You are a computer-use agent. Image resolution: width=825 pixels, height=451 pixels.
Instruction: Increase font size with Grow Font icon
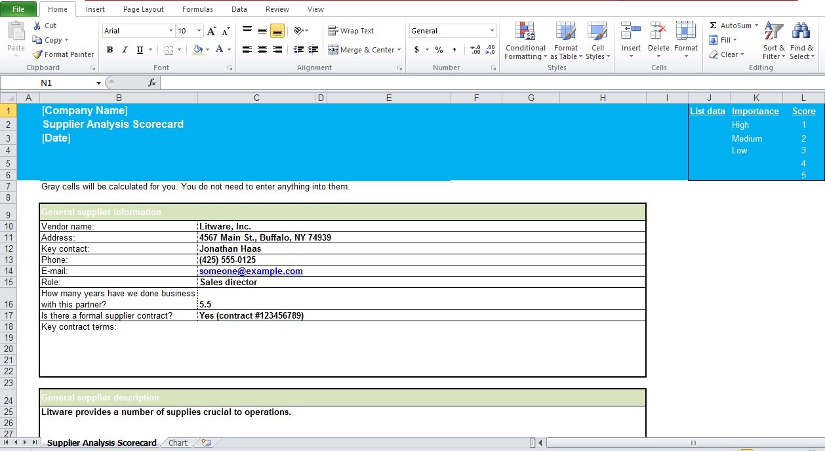point(211,31)
